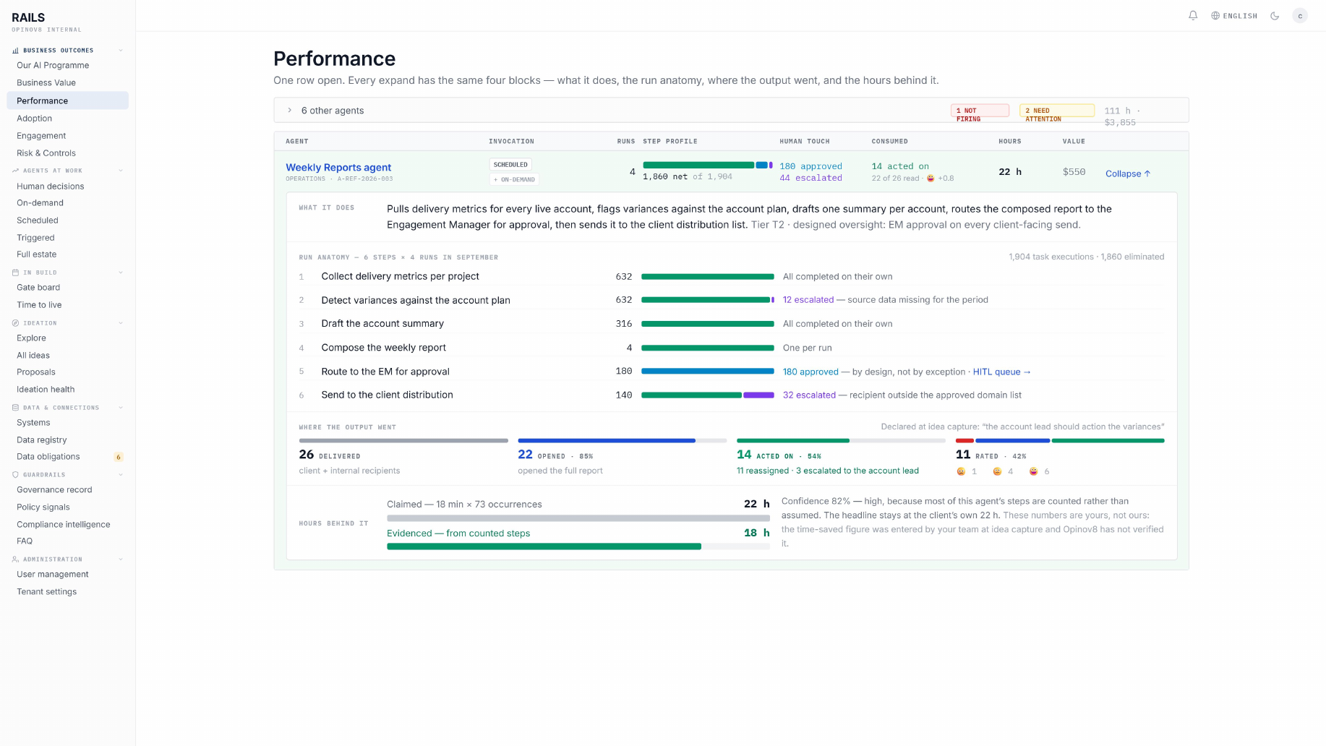Viewport: 1326px width, 746px height.
Task: Open the user avatar menu
Action: pyautogui.click(x=1300, y=16)
